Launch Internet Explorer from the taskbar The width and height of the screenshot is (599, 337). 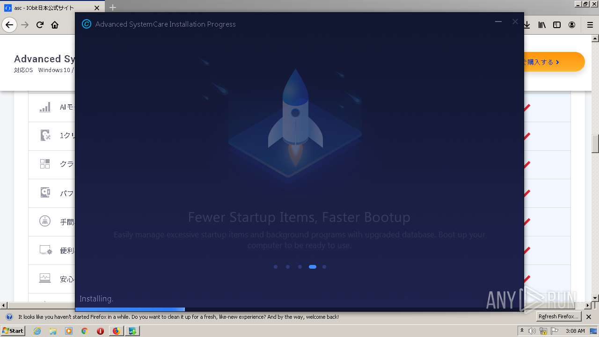tap(37, 331)
